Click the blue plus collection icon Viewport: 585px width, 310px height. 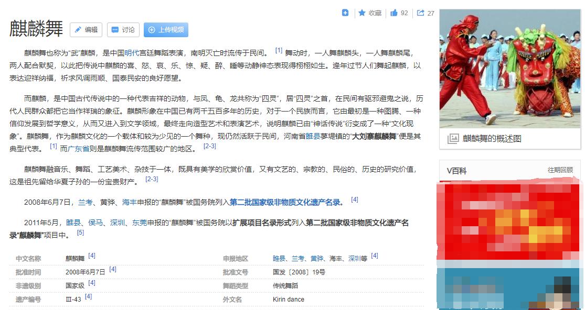[x=345, y=13]
